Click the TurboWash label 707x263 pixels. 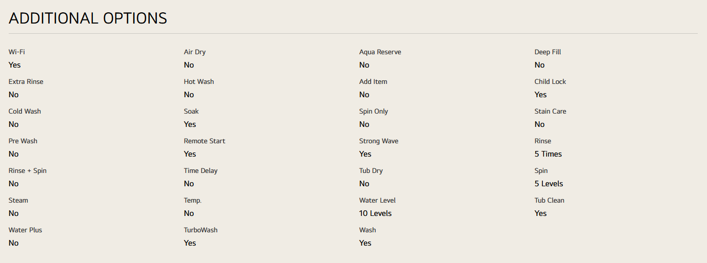(x=200, y=230)
